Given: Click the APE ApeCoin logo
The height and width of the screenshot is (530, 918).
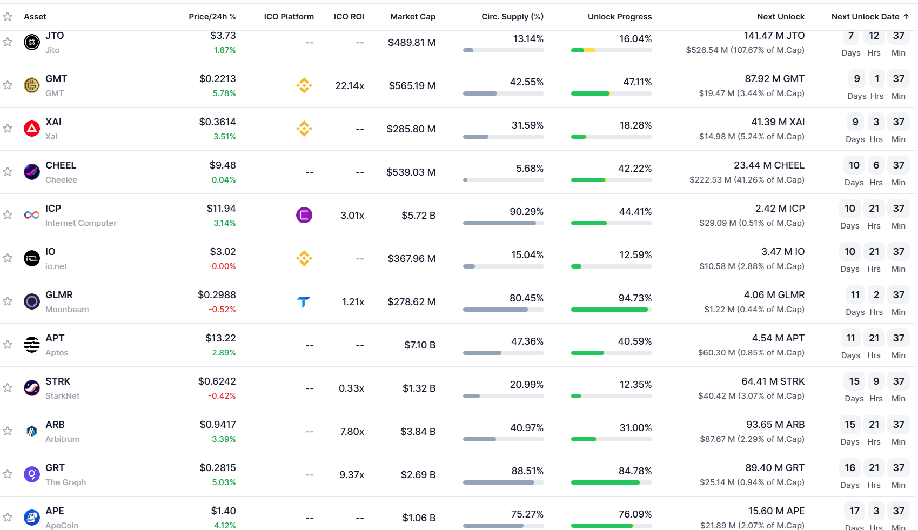Looking at the screenshot, I should [x=32, y=517].
